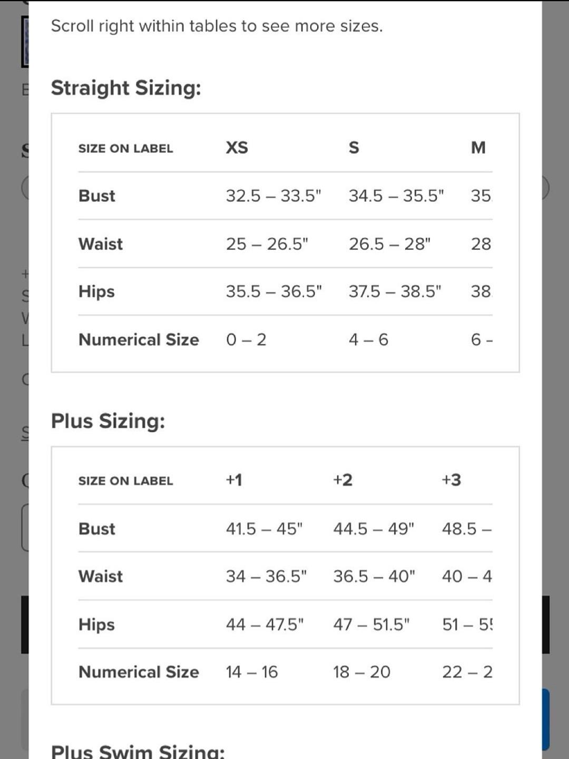
Task: Click the Bust row label in Straight Sizing
Action: pos(96,196)
